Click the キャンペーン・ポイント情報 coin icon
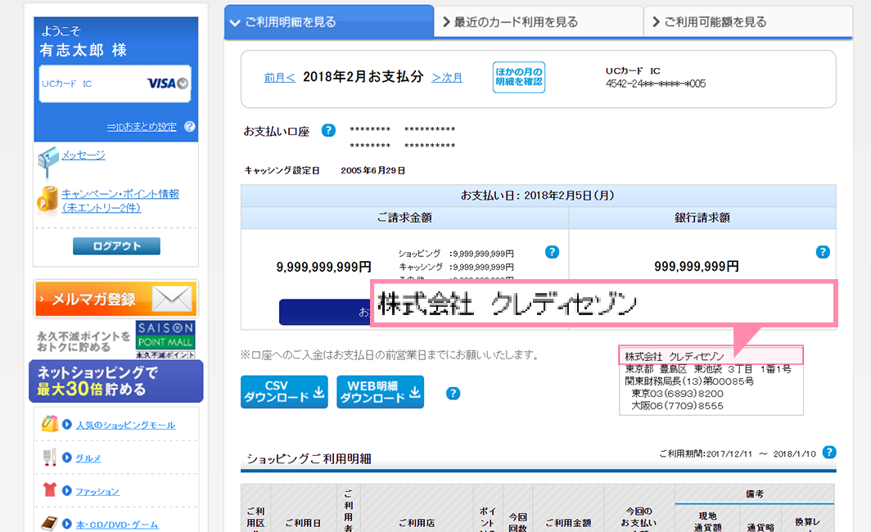This screenshot has width=871, height=532. click(48, 199)
